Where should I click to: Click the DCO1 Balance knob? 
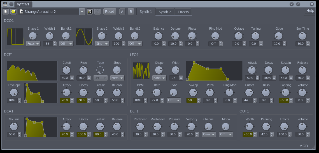click(159, 36)
